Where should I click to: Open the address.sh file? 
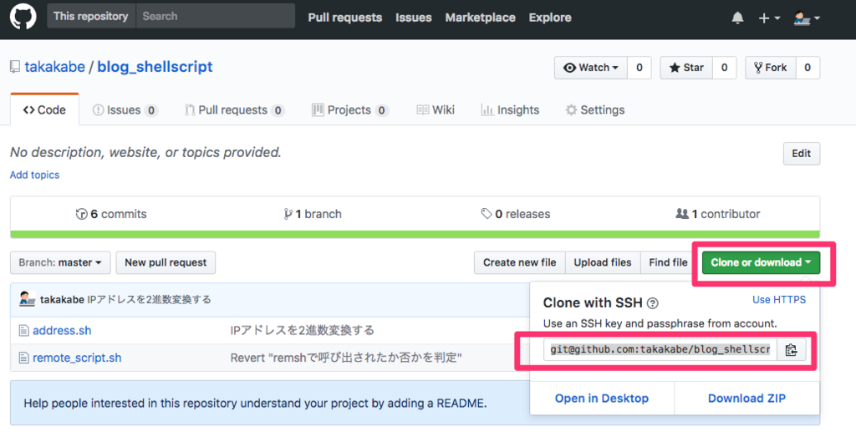click(x=62, y=331)
